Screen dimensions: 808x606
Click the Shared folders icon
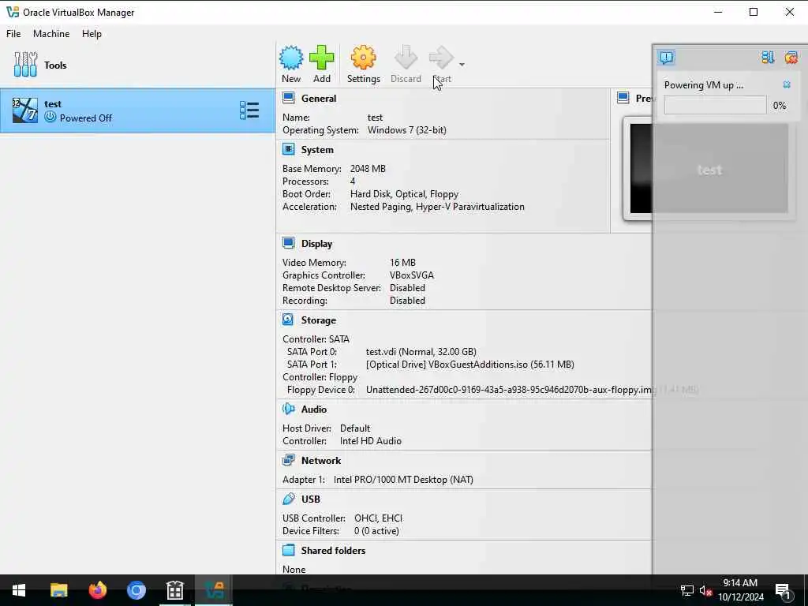coord(289,550)
